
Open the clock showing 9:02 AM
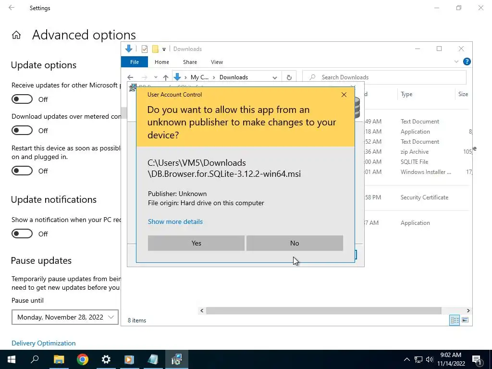tap(451, 359)
